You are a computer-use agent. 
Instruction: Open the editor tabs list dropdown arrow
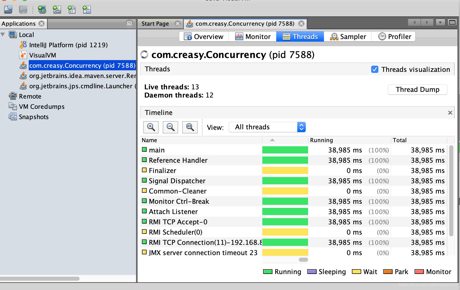click(x=440, y=23)
